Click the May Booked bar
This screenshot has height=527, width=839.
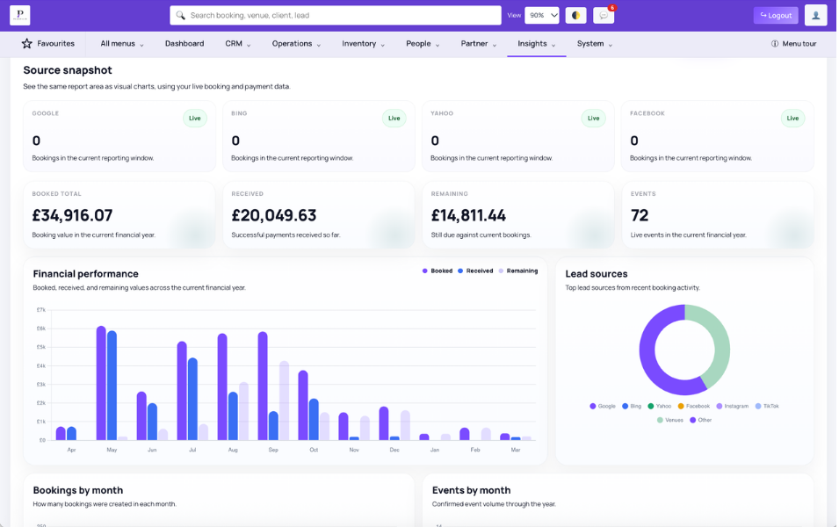[x=101, y=383]
